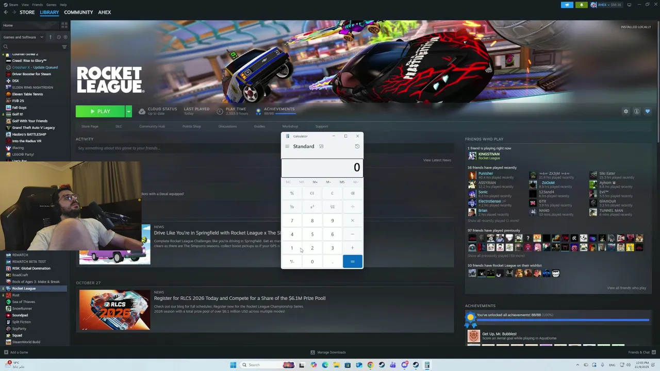Open the Friends menu
This screenshot has width=660, height=371.
[x=38, y=5]
